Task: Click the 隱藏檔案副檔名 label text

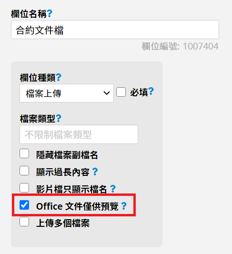Action: pos(67,155)
